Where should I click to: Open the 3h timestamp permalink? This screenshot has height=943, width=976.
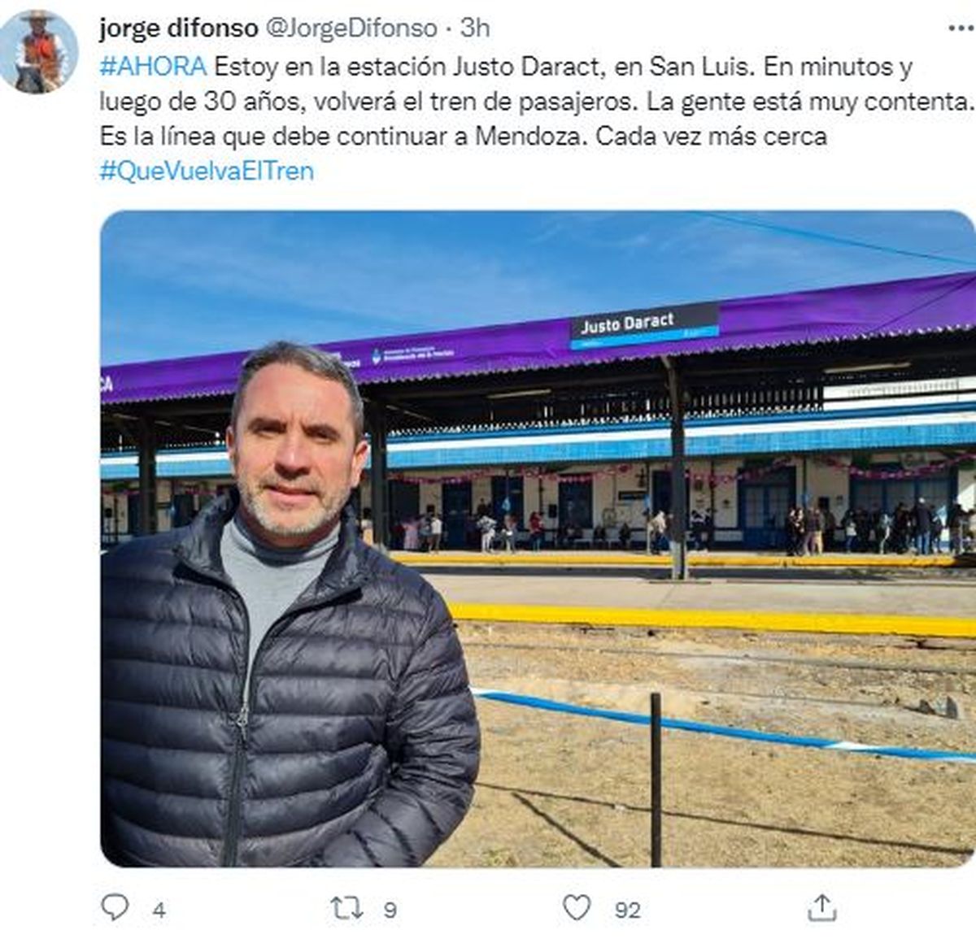pyautogui.click(x=475, y=28)
